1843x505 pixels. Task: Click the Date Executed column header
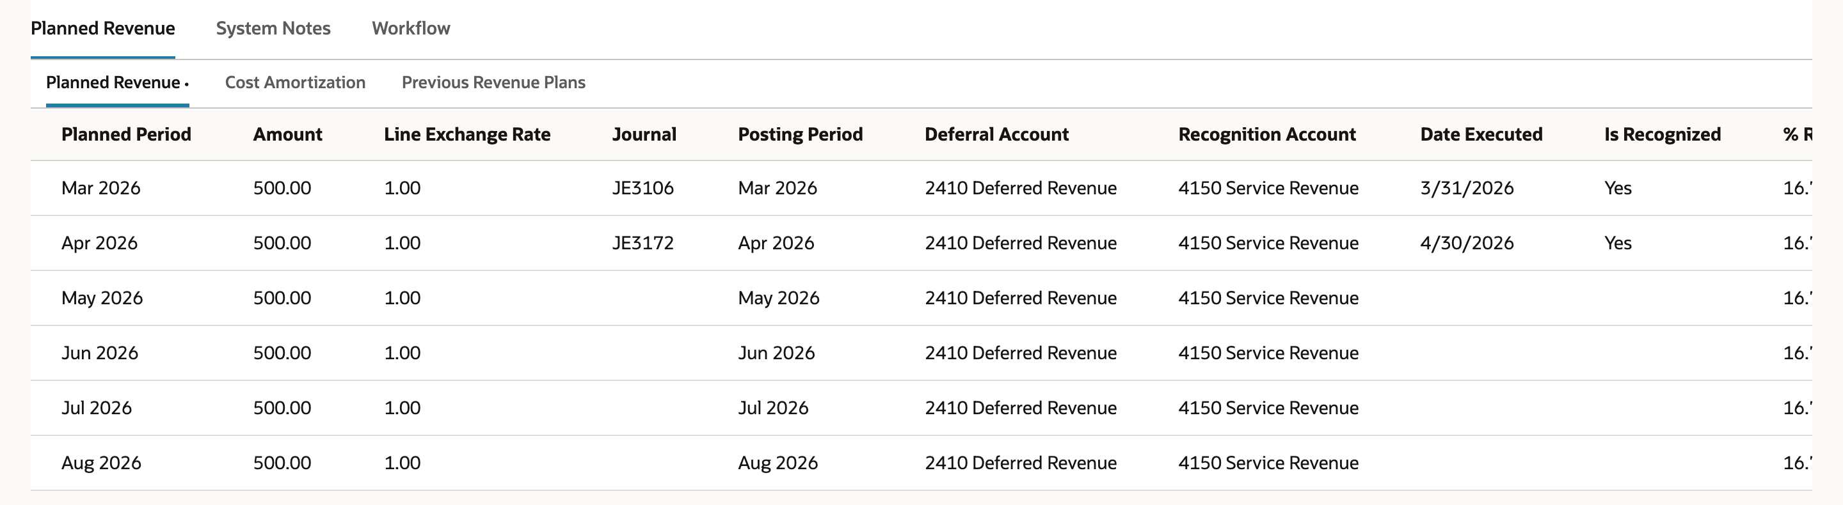click(x=1481, y=134)
